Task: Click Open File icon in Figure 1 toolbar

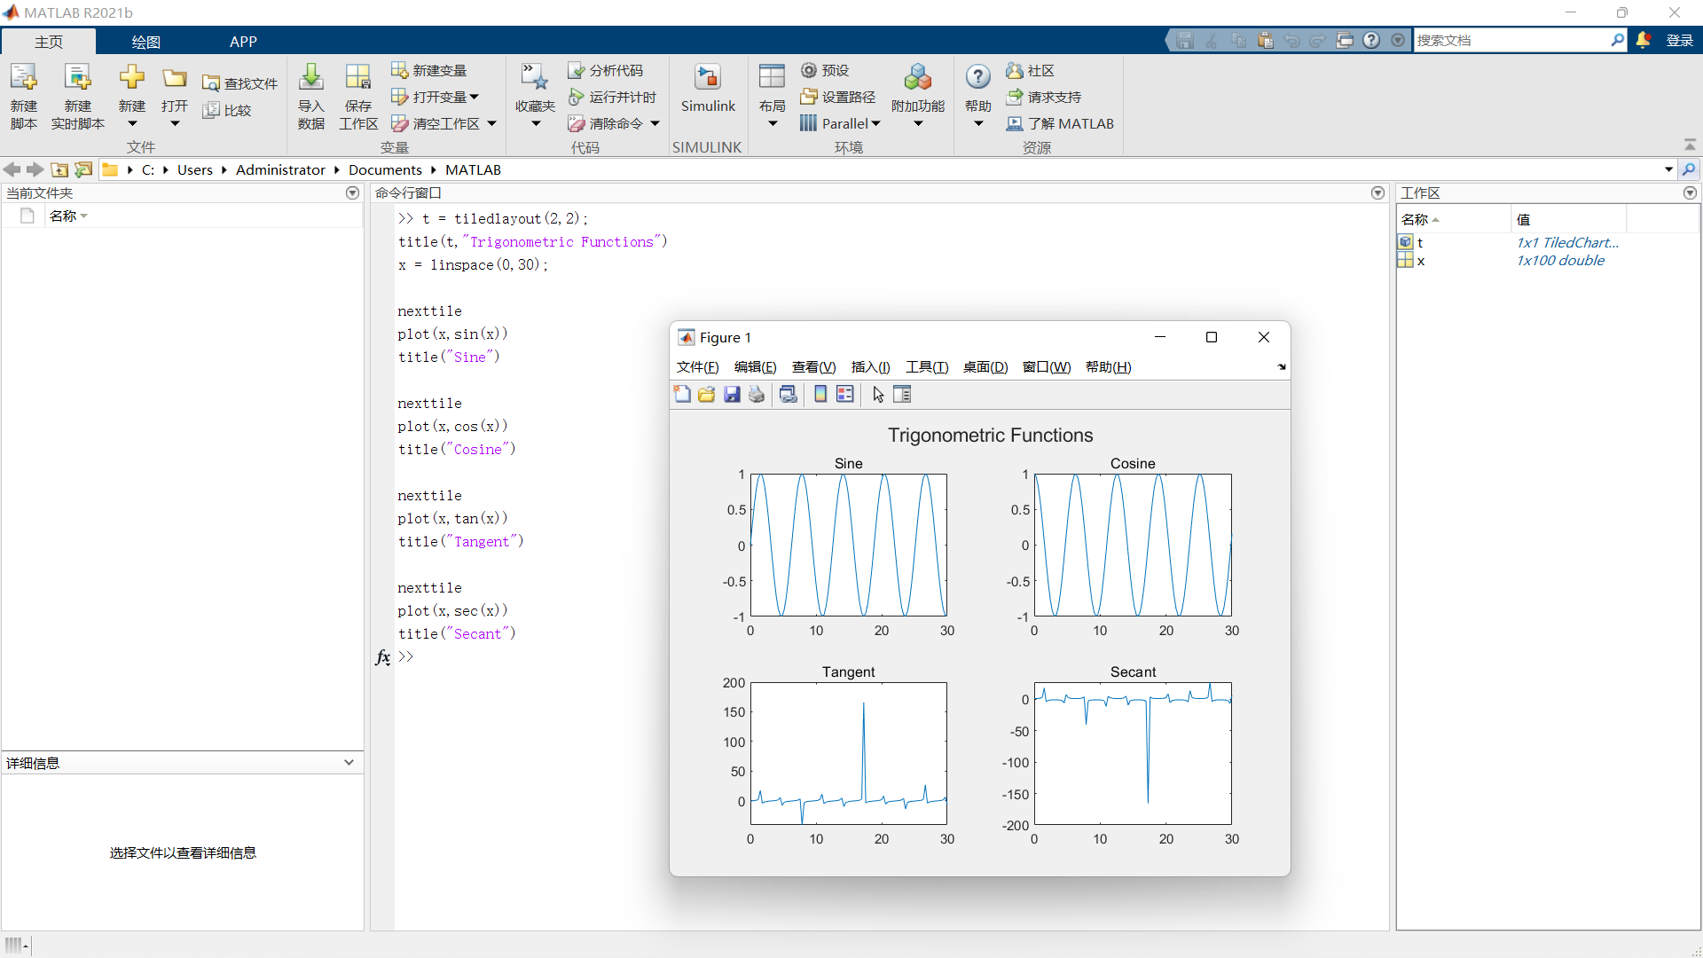Action: [x=707, y=395]
